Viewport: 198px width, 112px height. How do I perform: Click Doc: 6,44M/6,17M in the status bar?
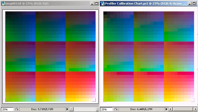click(141, 109)
